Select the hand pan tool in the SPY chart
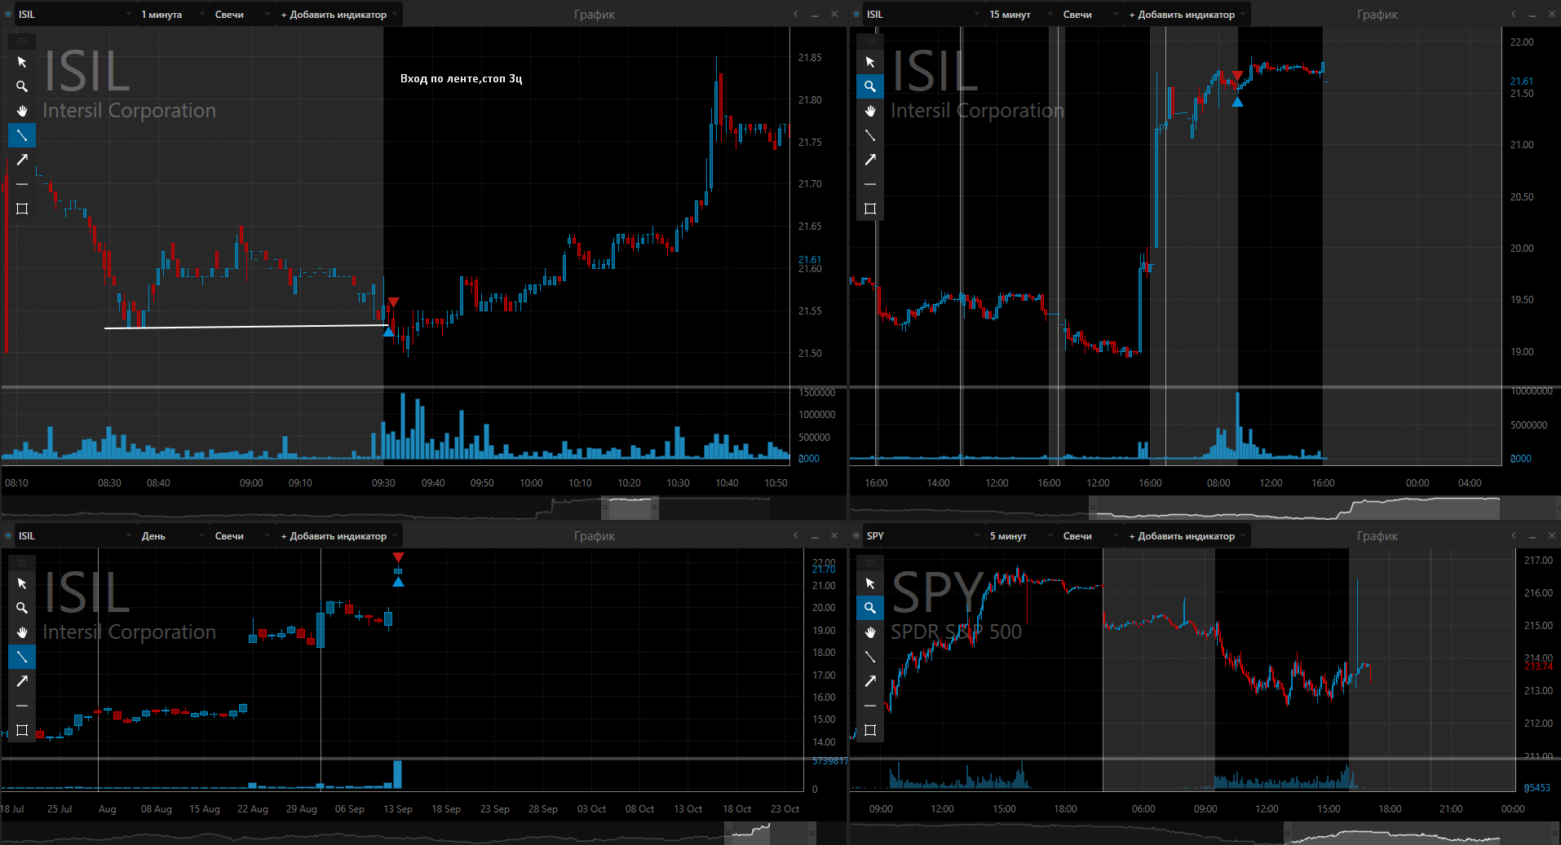 click(x=870, y=632)
